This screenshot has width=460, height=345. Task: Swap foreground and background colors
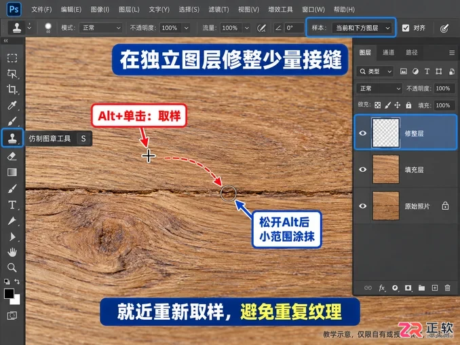(17, 282)
